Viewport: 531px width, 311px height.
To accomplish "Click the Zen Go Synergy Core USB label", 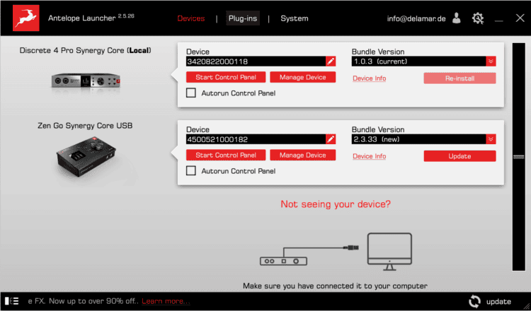I will click(85, 125).
